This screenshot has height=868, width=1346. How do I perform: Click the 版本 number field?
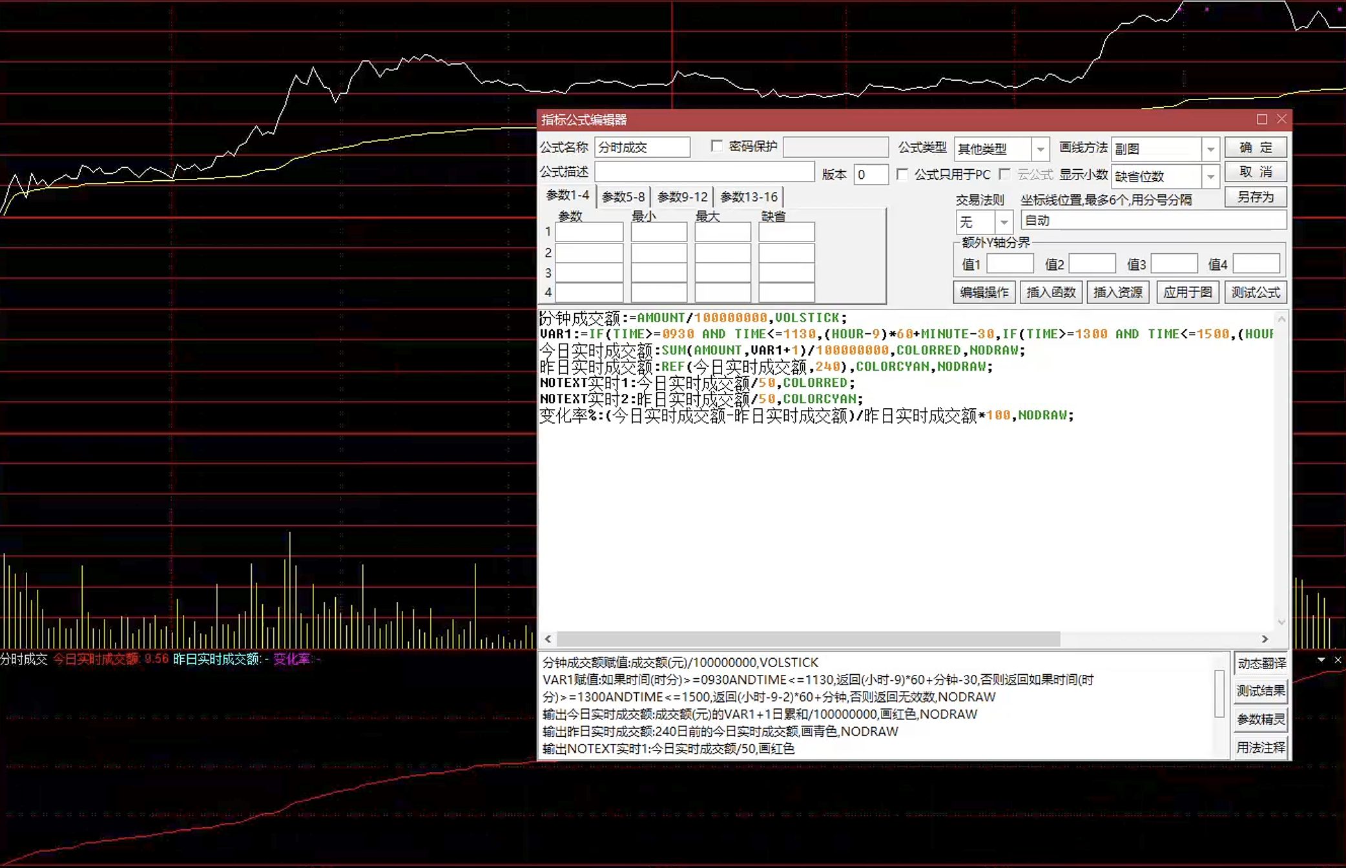[x=871, y=174]
